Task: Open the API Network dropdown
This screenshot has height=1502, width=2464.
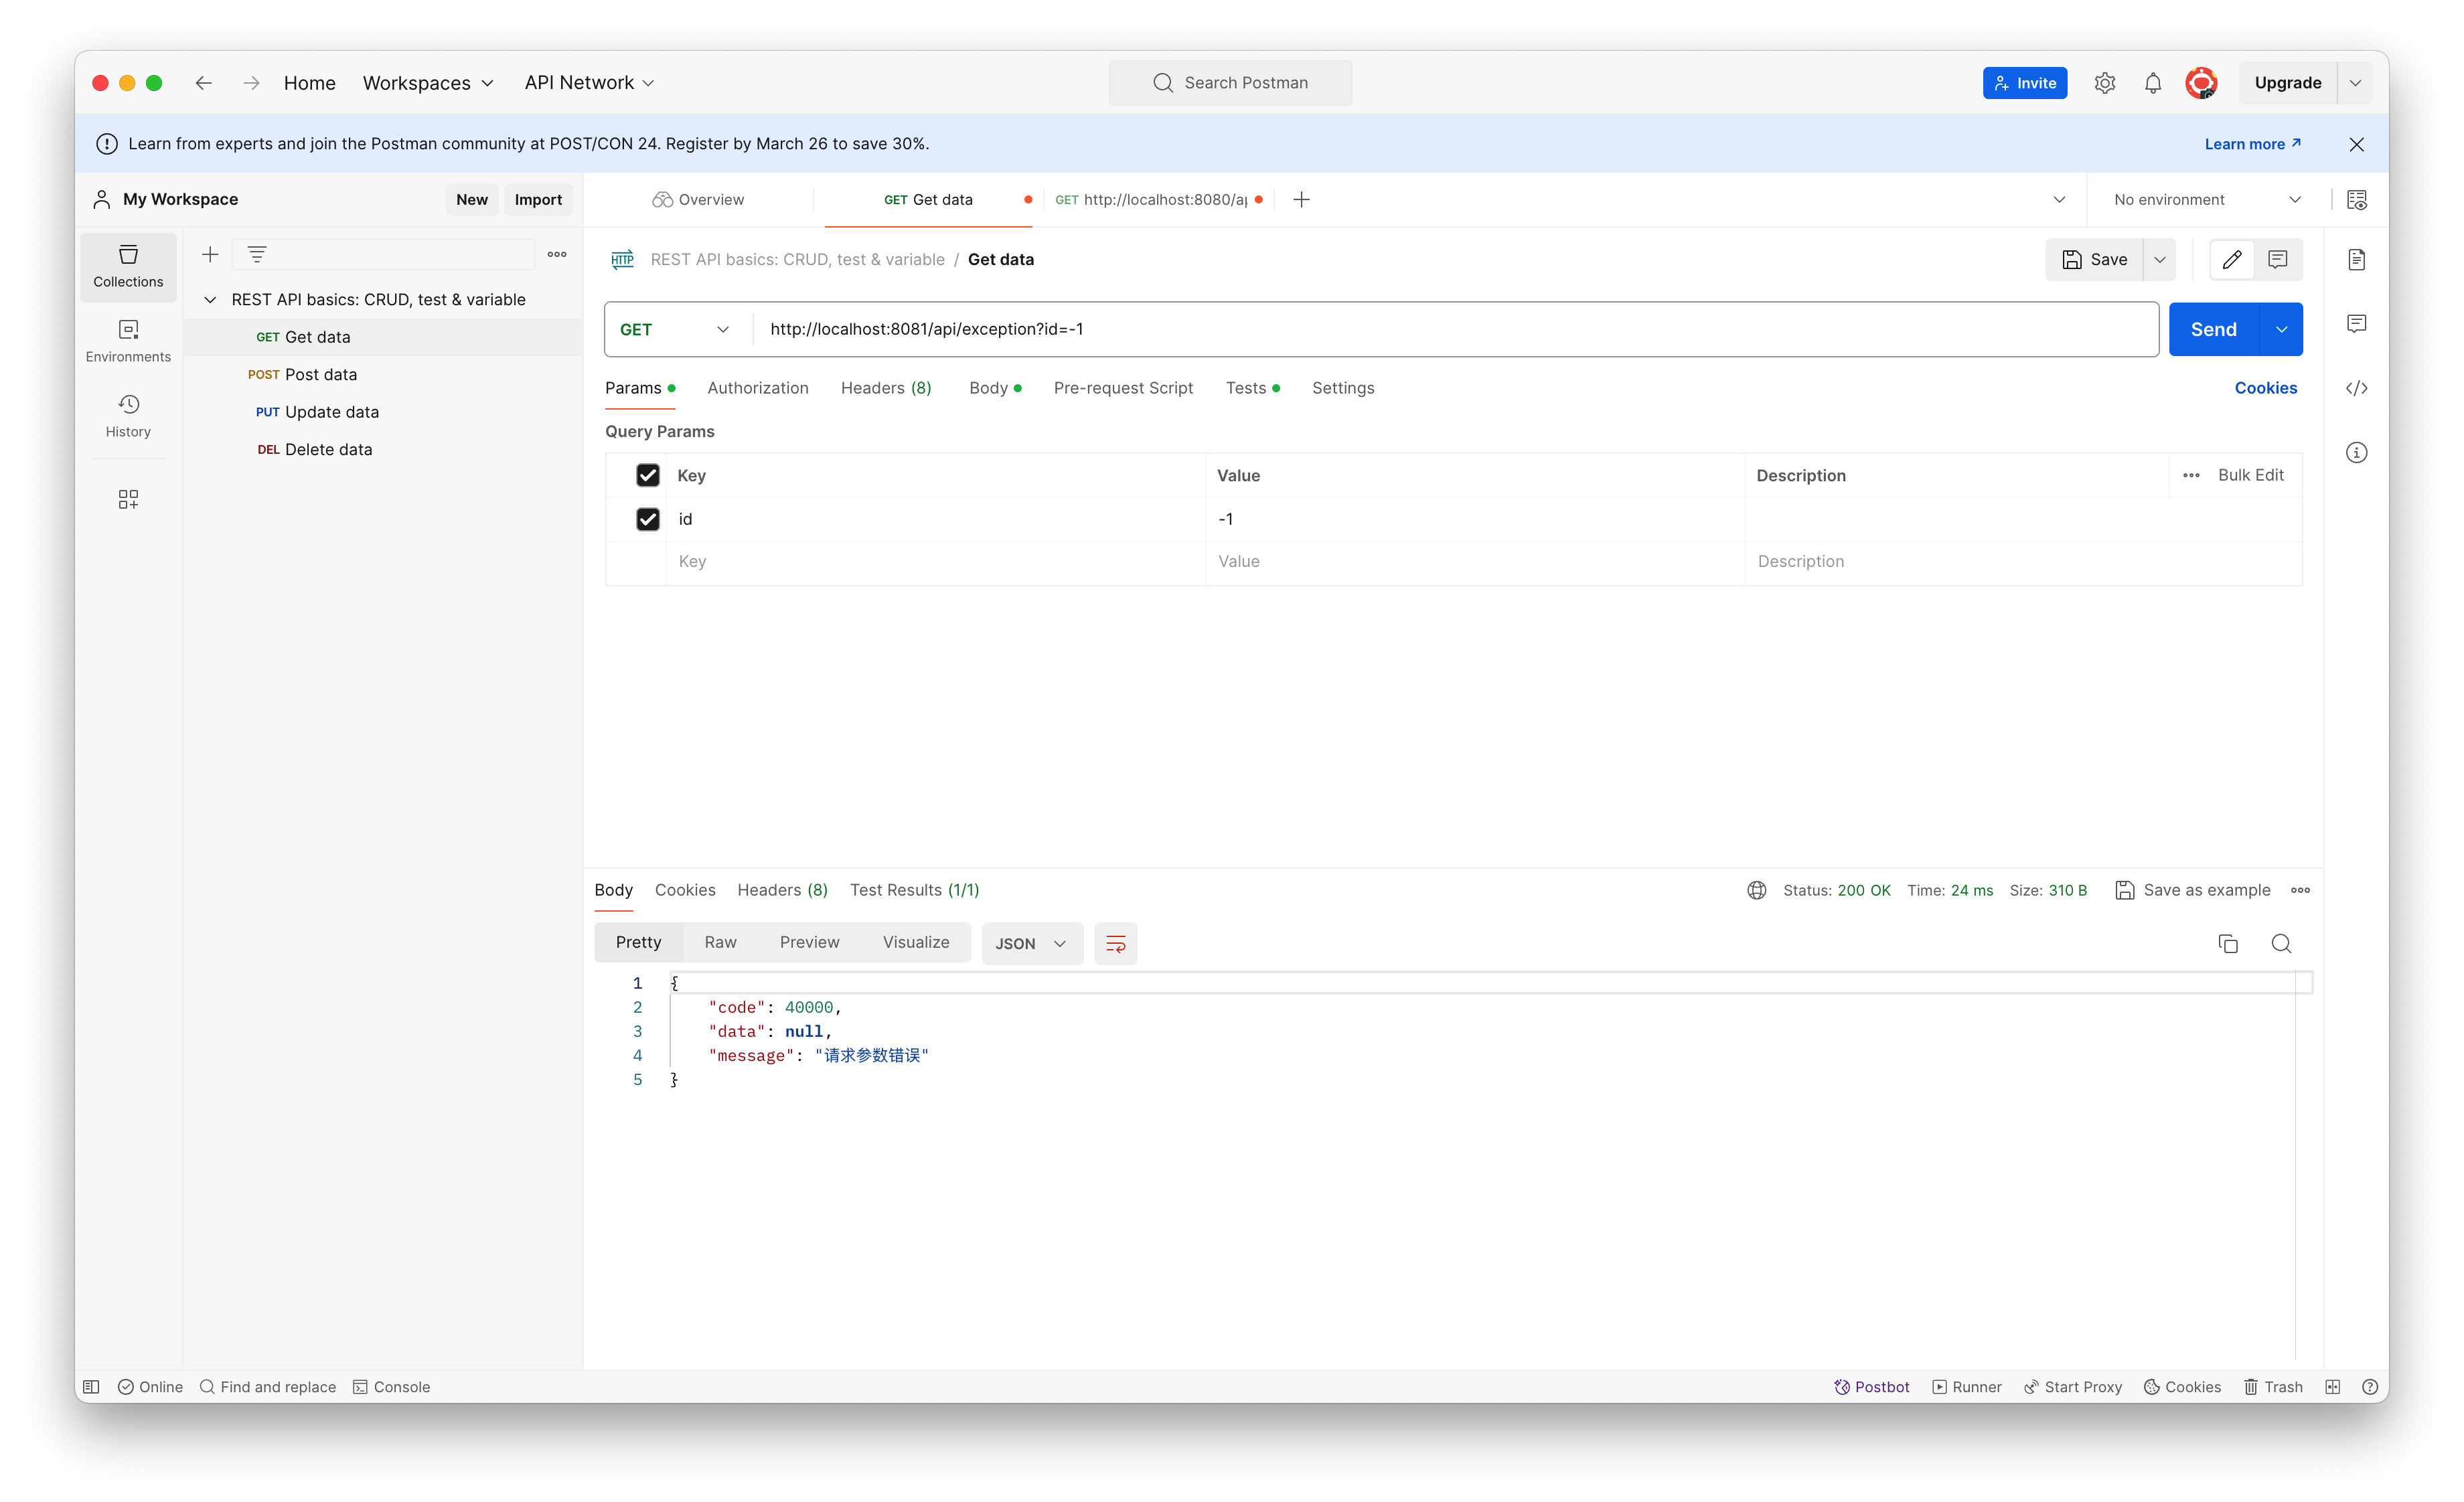Action: [589, 83]
